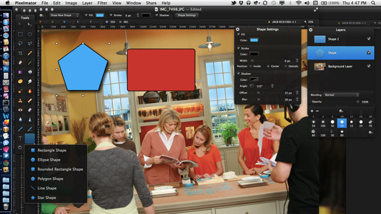Screen dimensions: 381x214
Task: Click the shadow Offset slider
Action: point(266,93)
